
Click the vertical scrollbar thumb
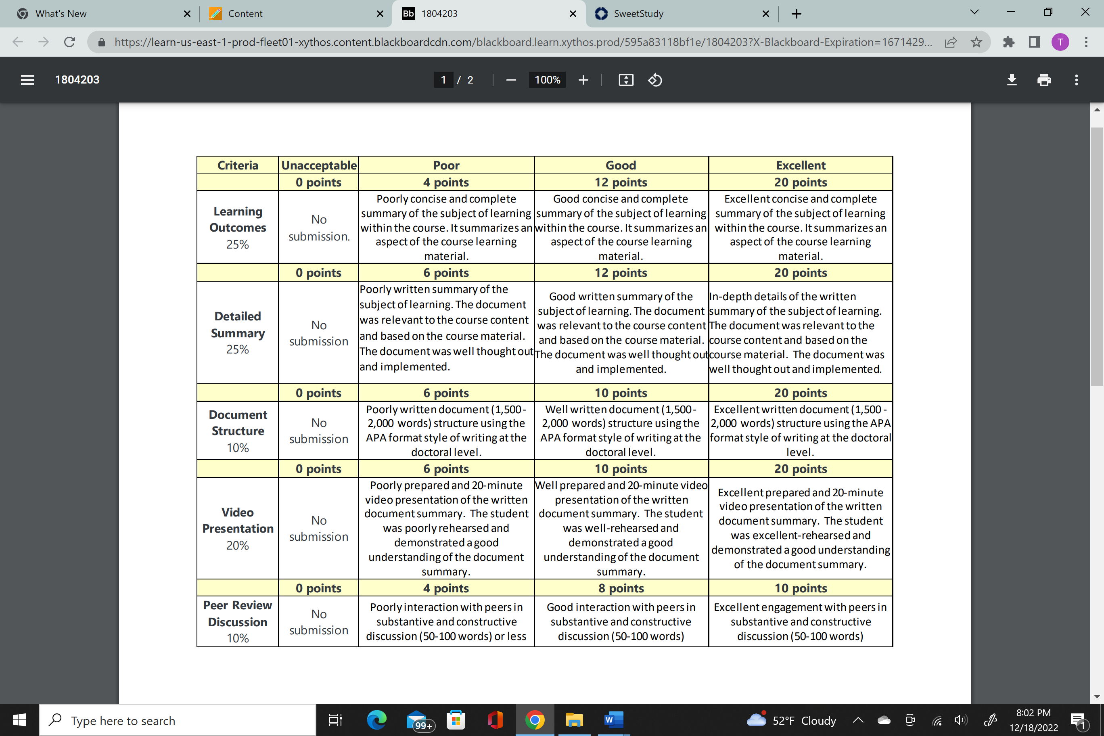(x=1097, y=256)
